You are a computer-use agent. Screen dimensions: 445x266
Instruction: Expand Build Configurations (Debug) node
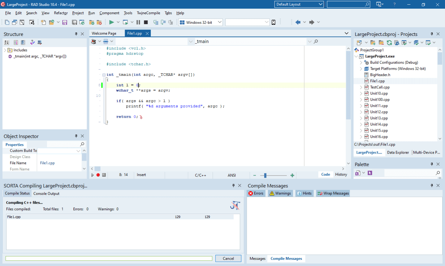[x=361, y=63]
